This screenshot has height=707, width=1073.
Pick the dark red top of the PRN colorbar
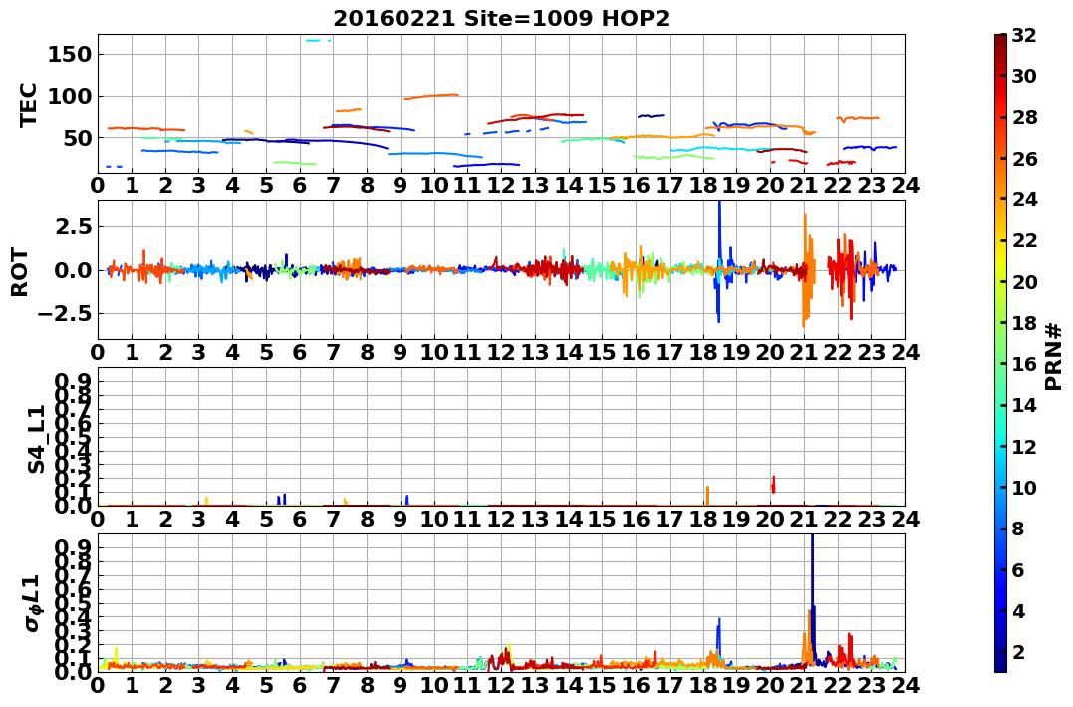tap(1000, 40)
